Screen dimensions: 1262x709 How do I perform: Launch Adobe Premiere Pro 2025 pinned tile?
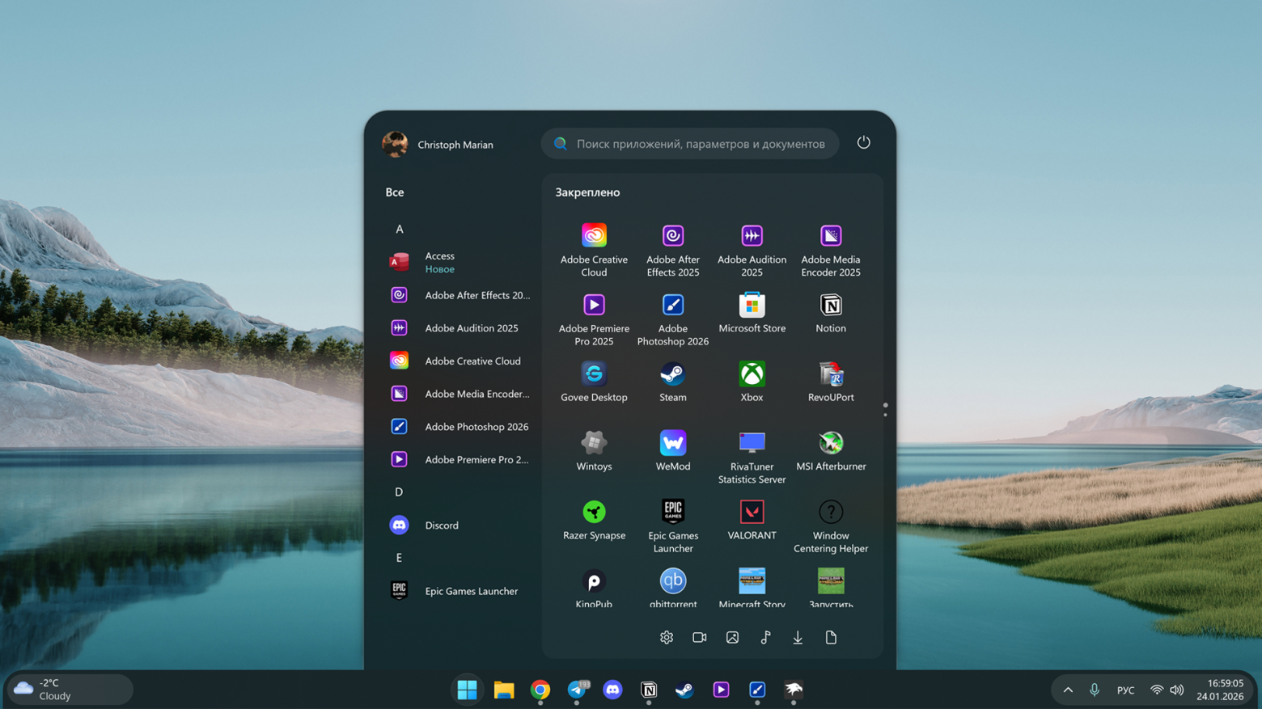pos(594,319)
